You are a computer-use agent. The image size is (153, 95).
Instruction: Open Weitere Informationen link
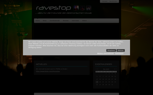(x=106, y=53)
